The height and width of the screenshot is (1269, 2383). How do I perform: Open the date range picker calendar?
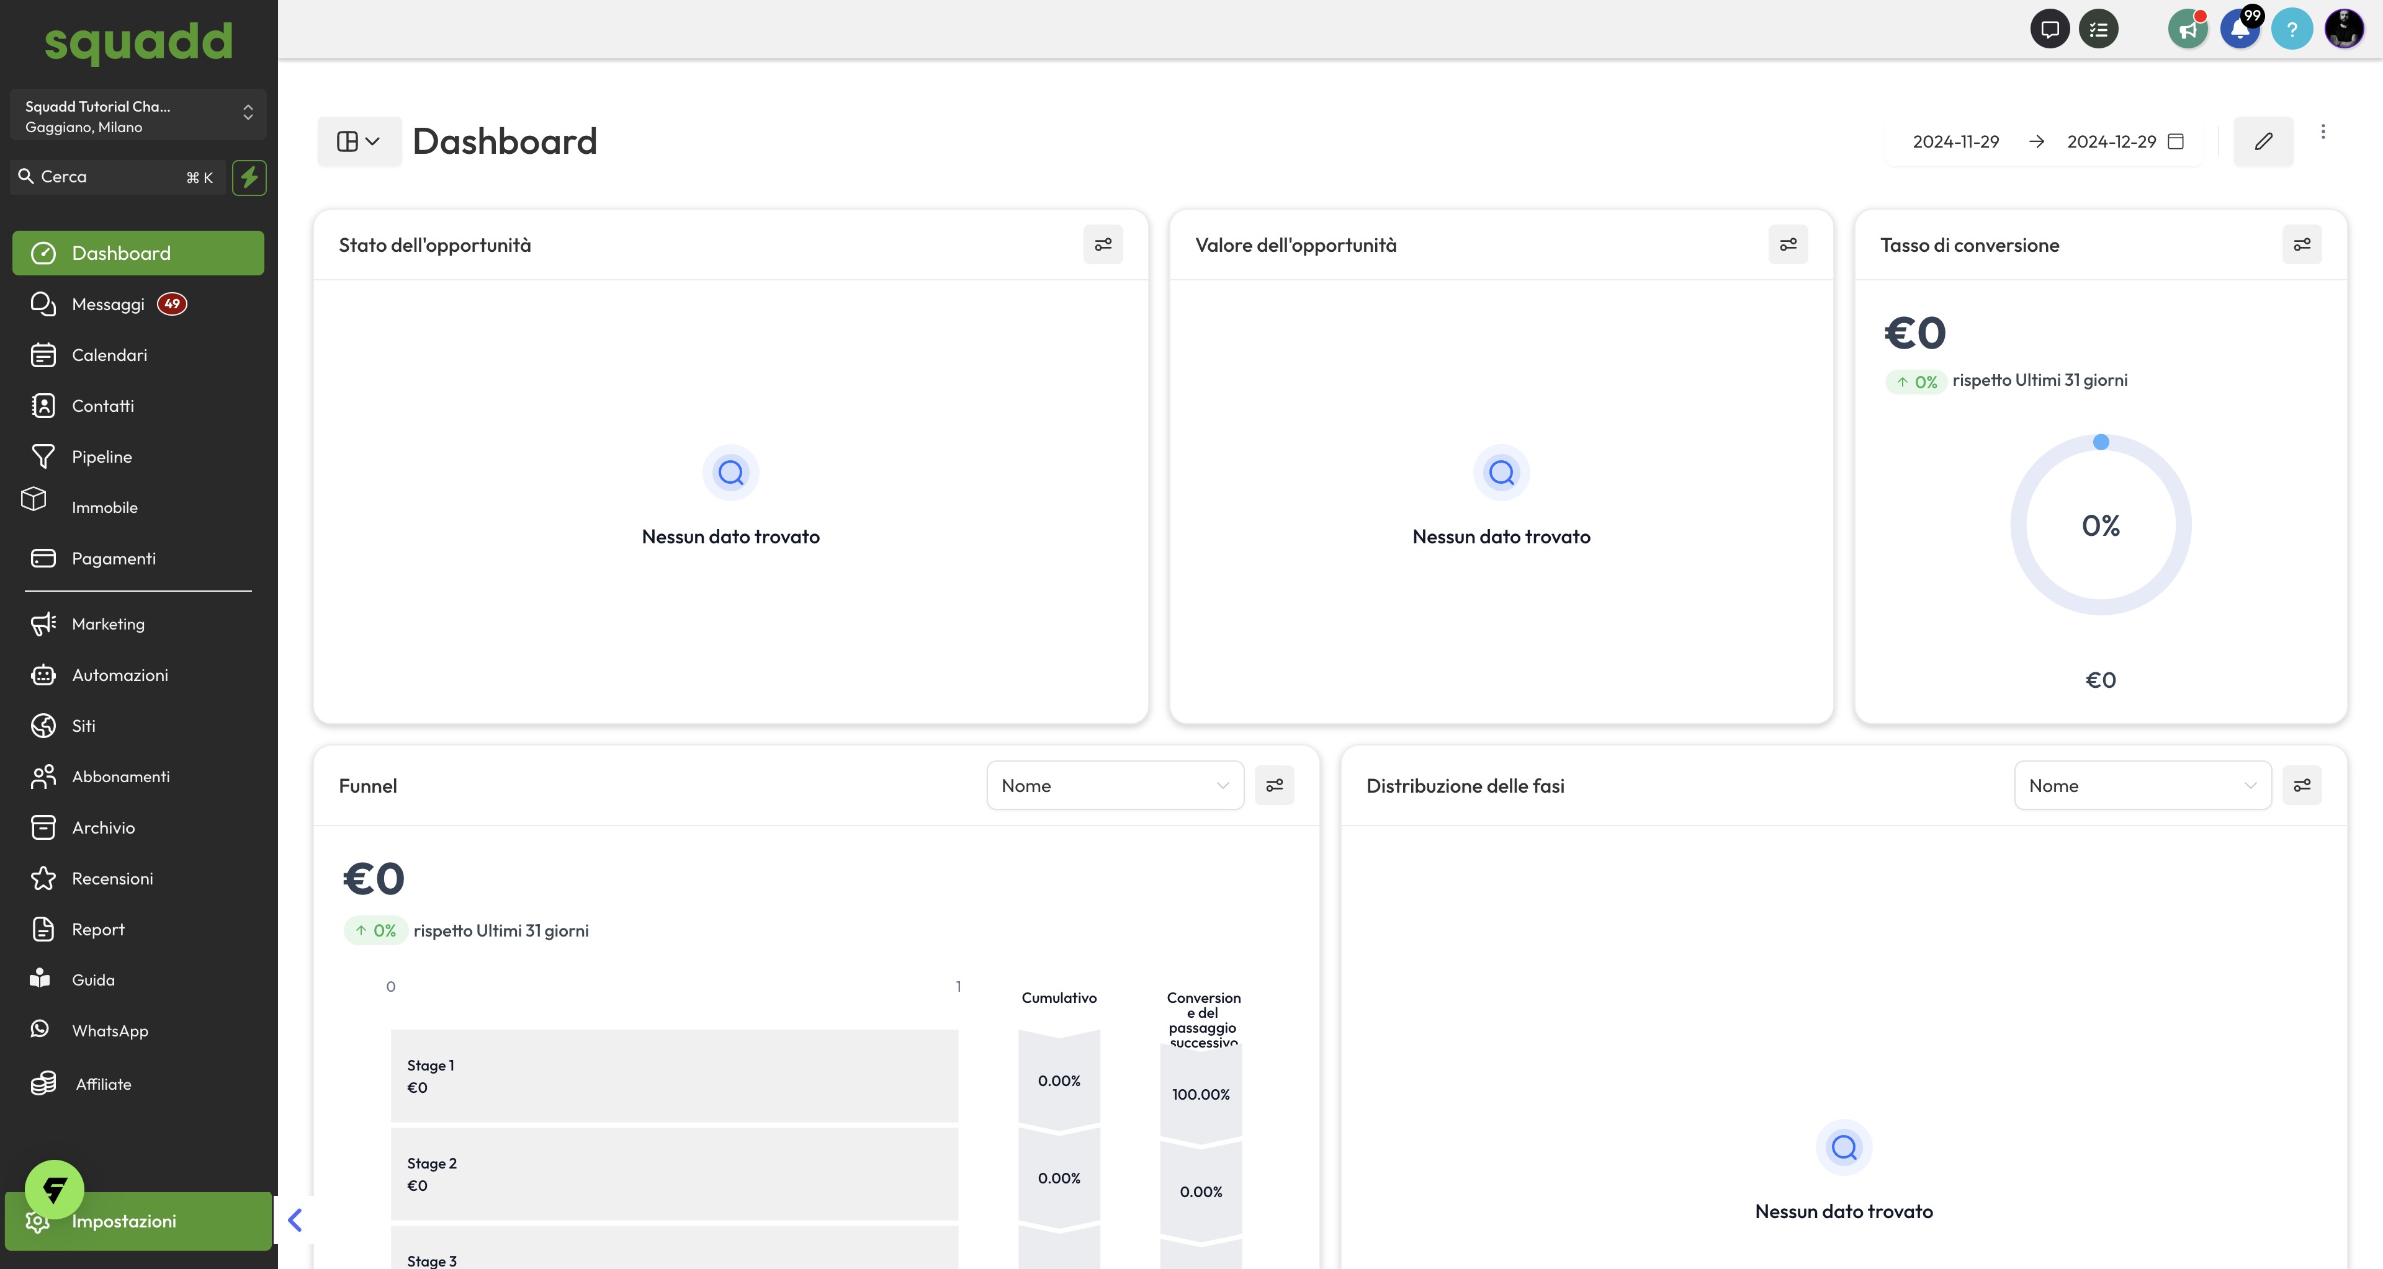2176,141
